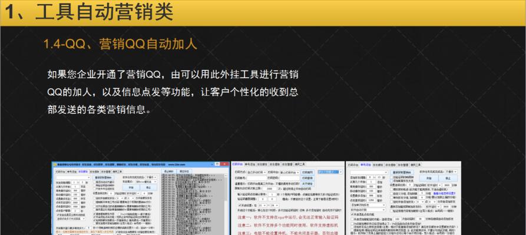Screen dimensions: 526x235
Task: Click the 添加好友间隔 first number field
Action: tap(370, 177)
